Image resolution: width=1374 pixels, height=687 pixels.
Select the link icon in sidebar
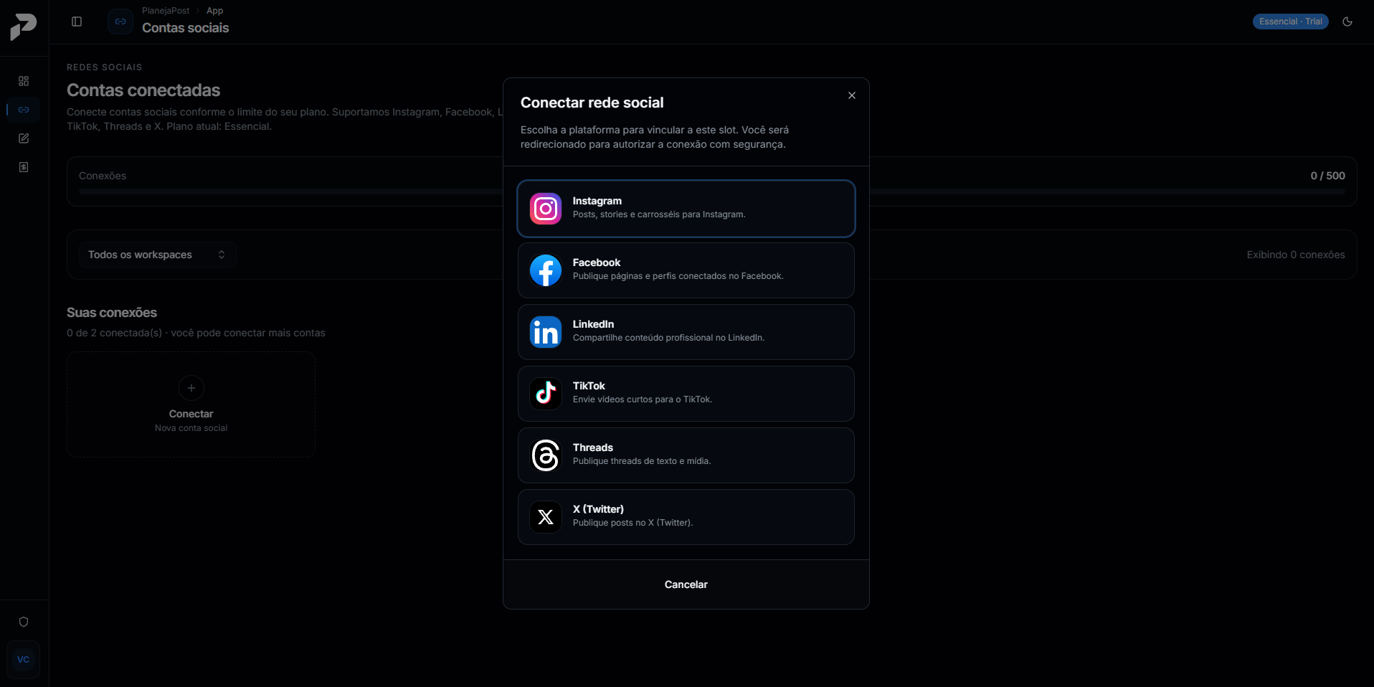tap(24, 110)
